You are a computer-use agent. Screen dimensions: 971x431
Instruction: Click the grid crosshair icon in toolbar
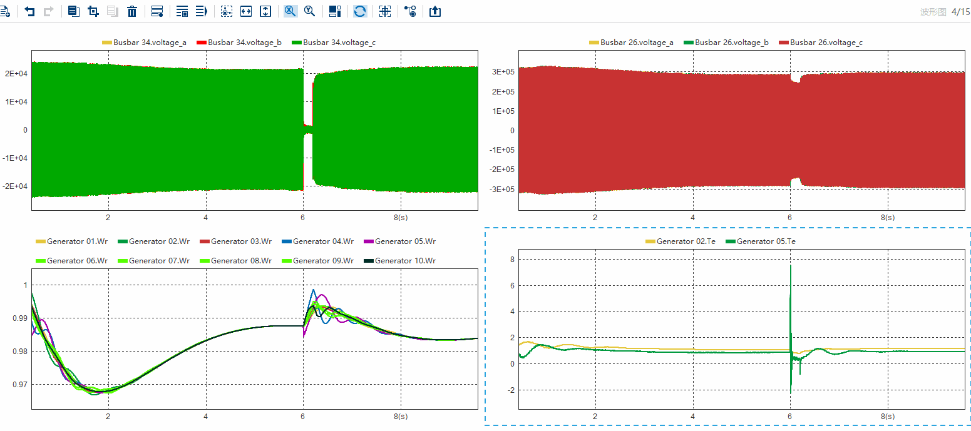(385, 11)
